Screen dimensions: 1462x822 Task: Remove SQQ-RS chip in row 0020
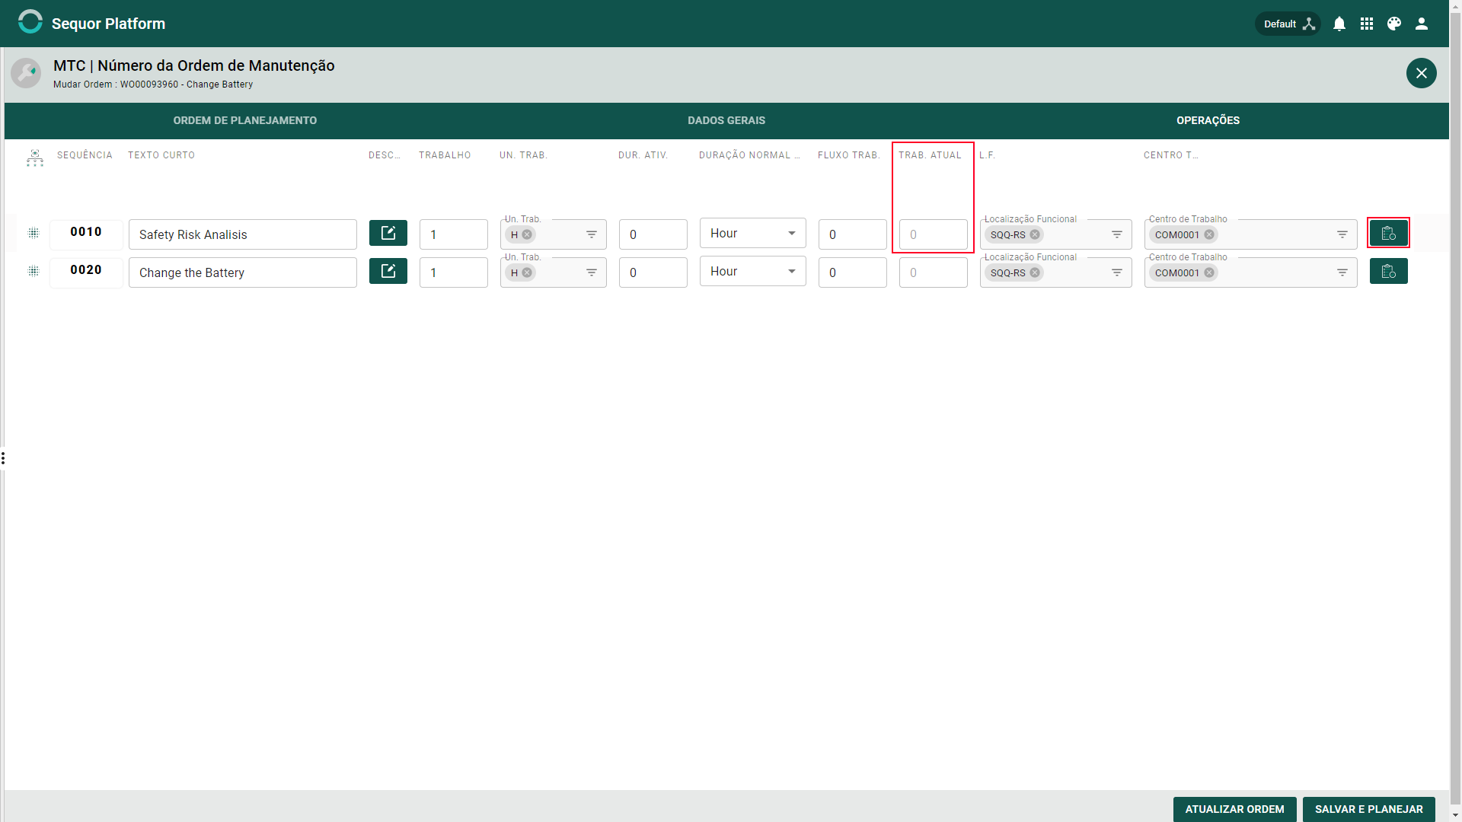[x=1035, y=272]
